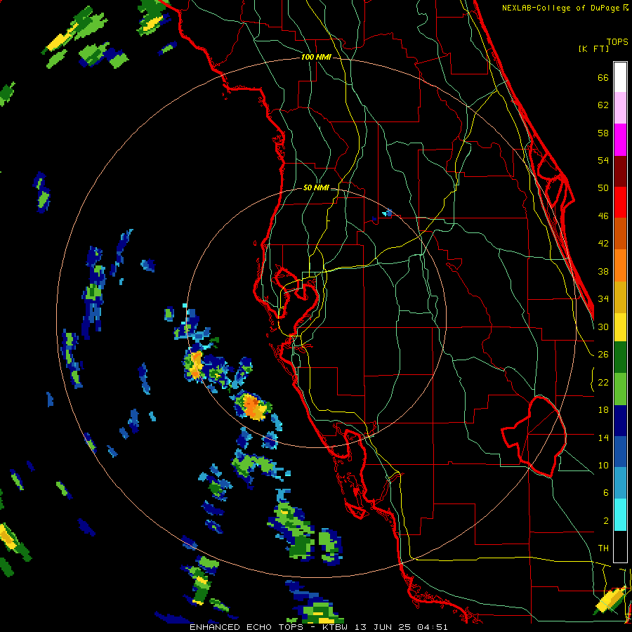This screenshot has width=632, height=632.
Task: Click the legend value 6
Action: click(x=606, y=492)
